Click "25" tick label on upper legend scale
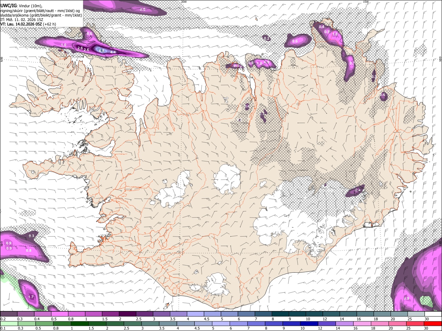Image resolution: width=442 pixels, height=331 pixels. pyautogui.click(x=410, y=319)
